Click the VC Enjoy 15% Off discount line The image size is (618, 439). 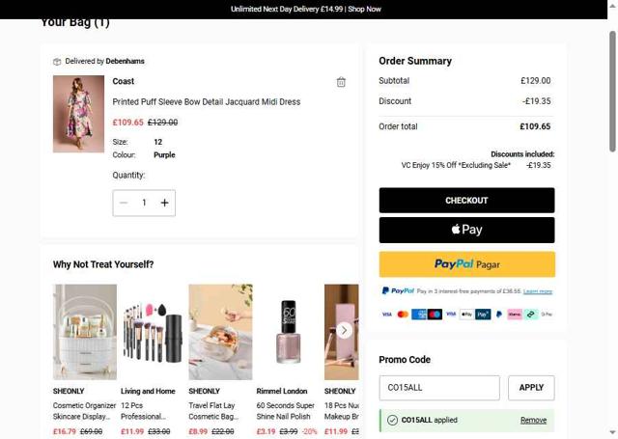[476, 165]
